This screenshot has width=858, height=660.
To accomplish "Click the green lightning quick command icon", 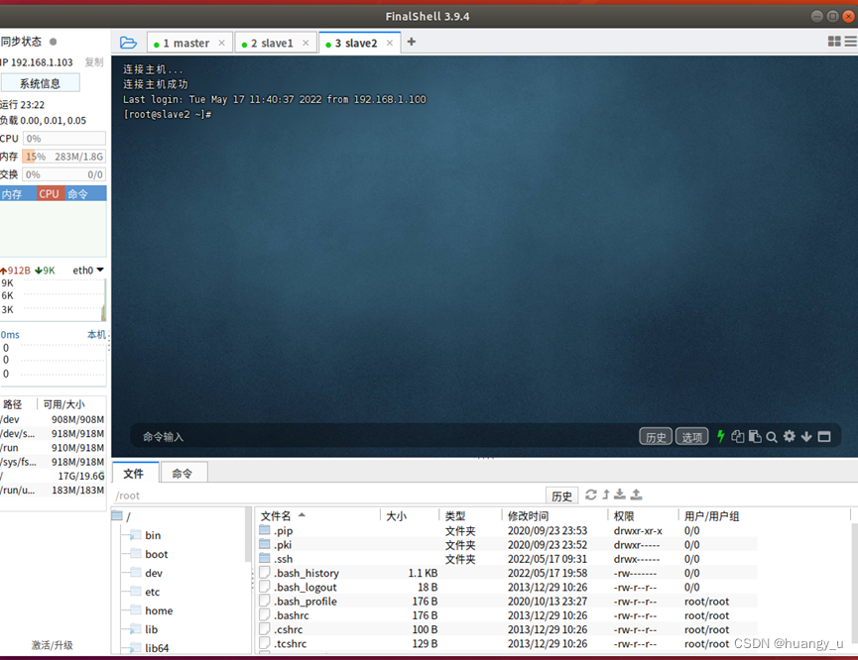I will tap(721, 436).
